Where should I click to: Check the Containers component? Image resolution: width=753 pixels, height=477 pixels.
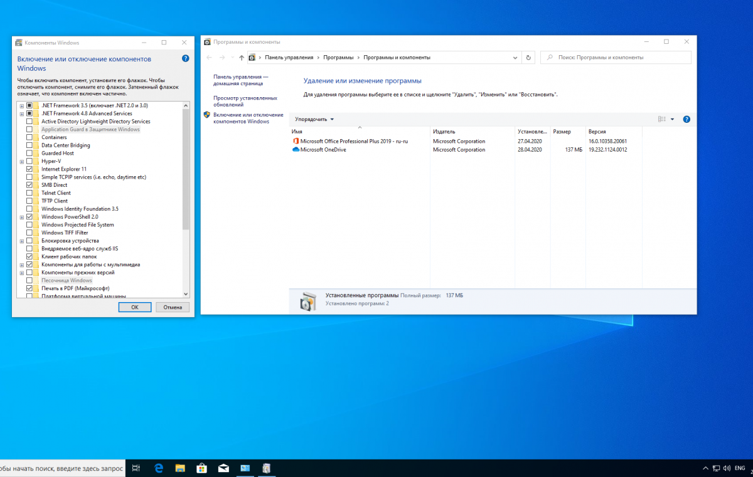pos(29,137)
